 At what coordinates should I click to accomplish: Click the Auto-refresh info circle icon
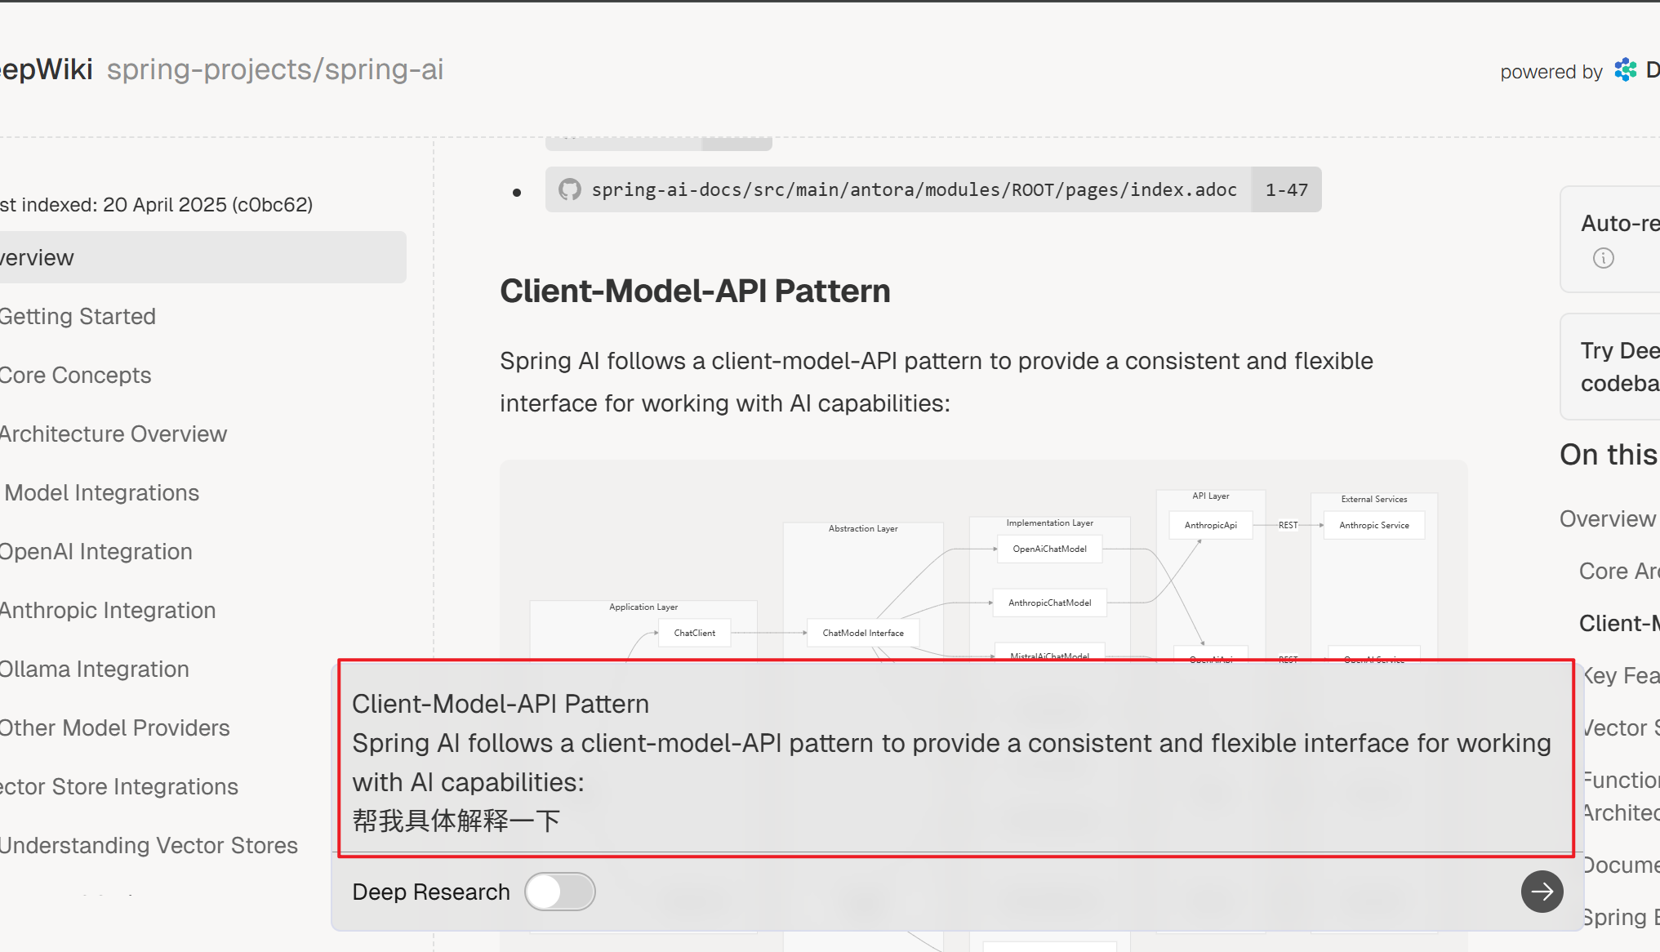click(x=1603, y=258)
